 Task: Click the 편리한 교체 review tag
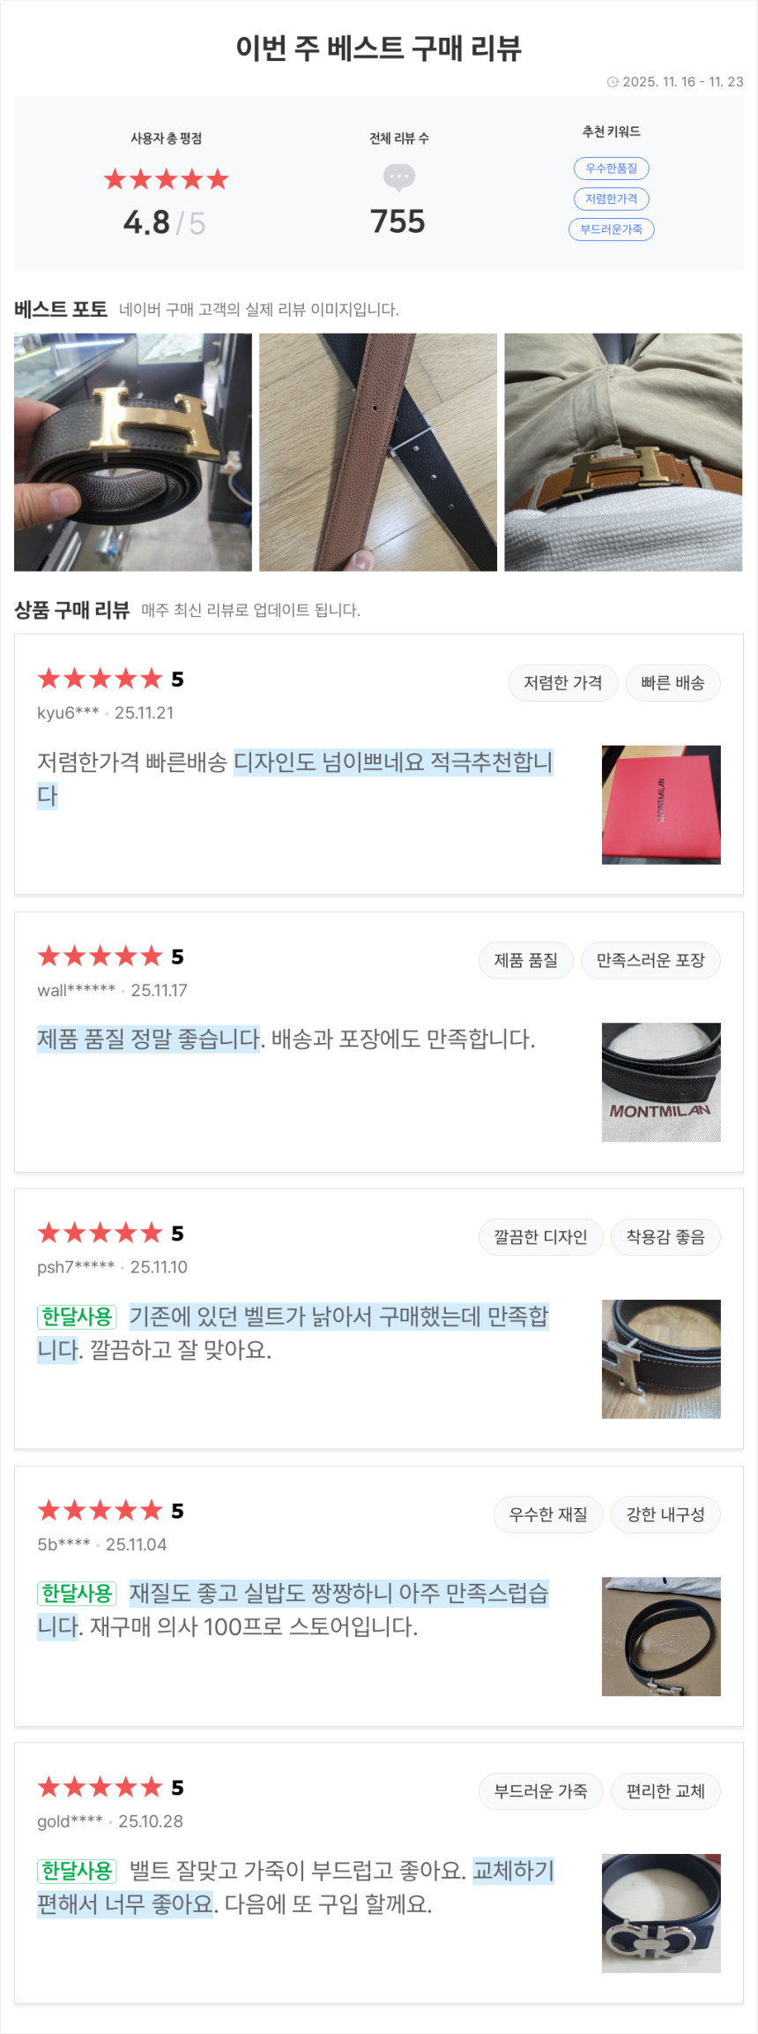[x=665, y=1791]
